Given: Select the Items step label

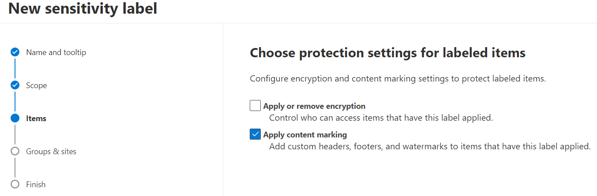Looking at the screenshot, I should pyautogui.click(x=36, y=118).
